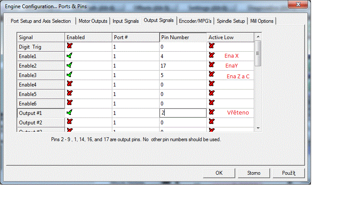Image resolution: width=351 pixels, height=198 pixels.
Task: Toggle Active Low for Enable3
Action: coord(212,74)
